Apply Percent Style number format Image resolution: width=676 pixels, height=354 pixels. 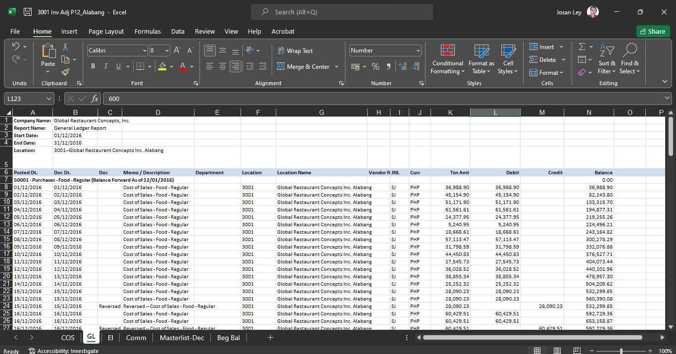click(376, 67)
